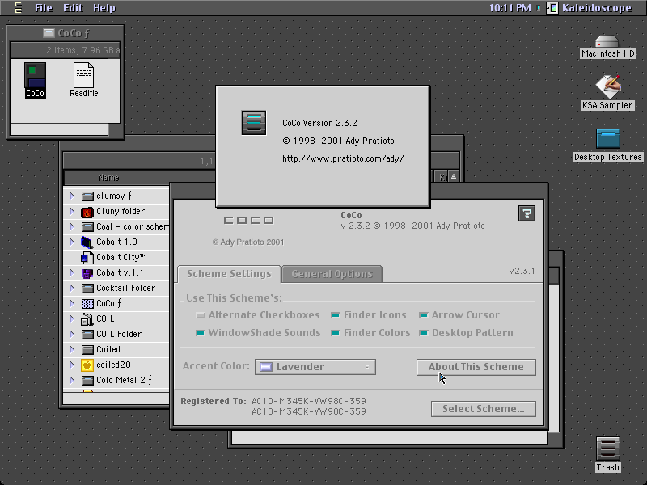Expand the Cocktail Folder disclosure triangle

coord(72,289)
